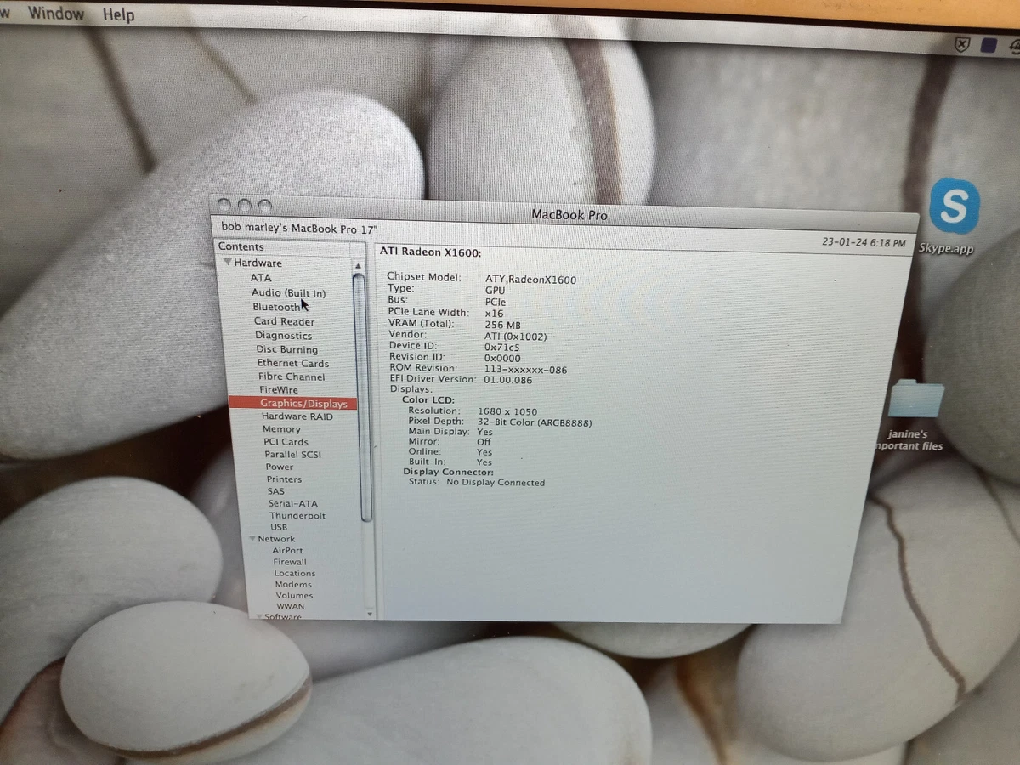Select Bluetooth in the sidebar
Image resolution: width=1020 pixels, height=765 pixels.
[x=277, y=307]
